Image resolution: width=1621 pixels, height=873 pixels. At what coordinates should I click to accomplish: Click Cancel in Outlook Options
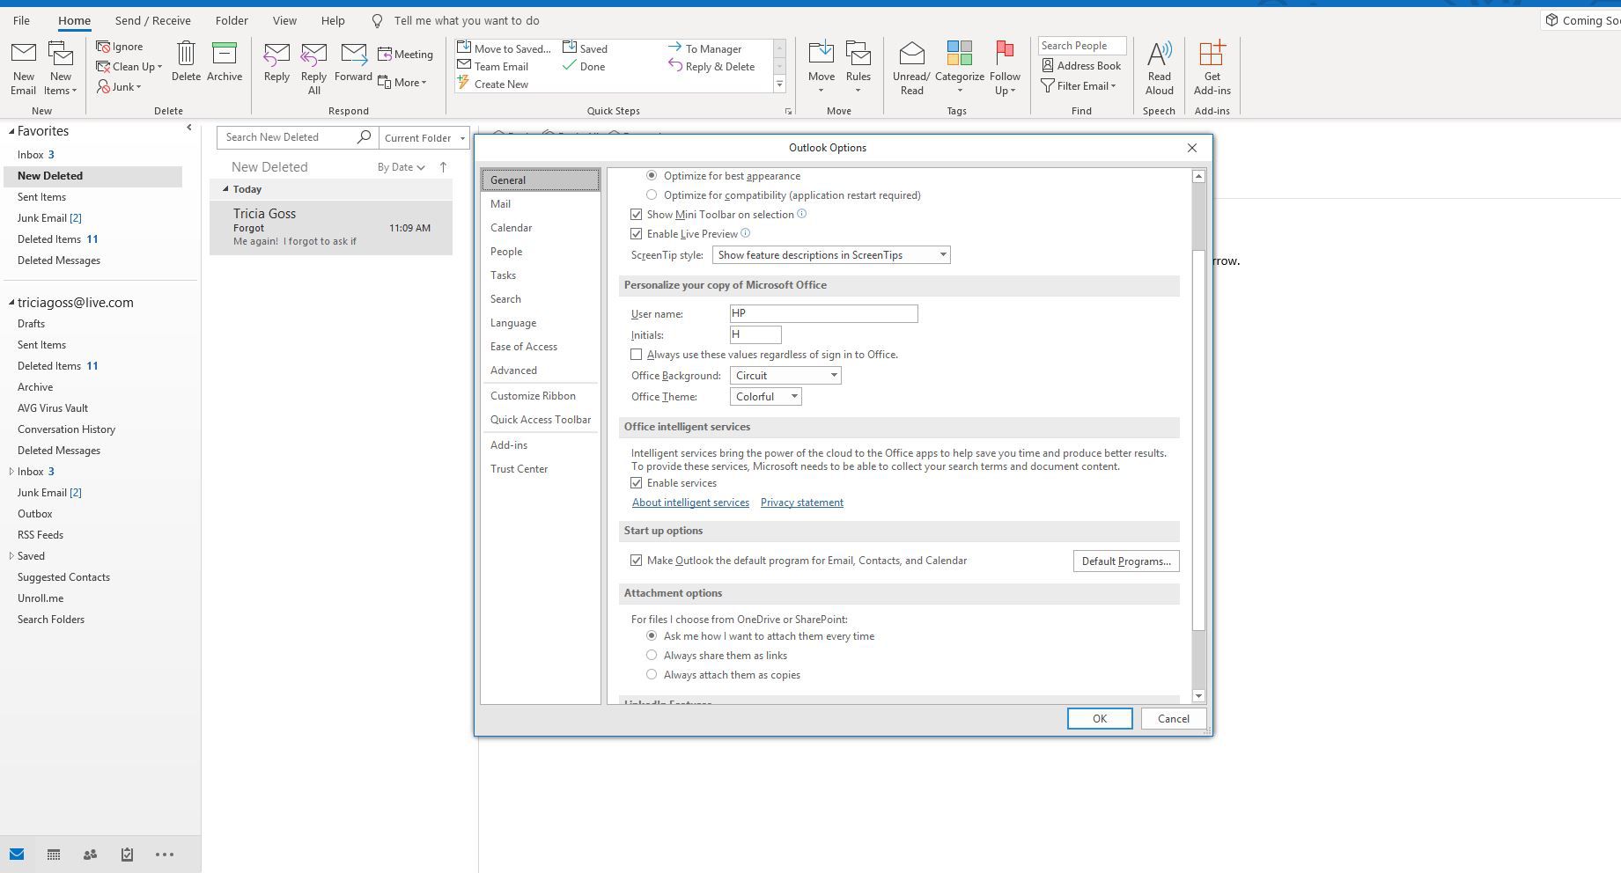click(x=1174, y=719)
